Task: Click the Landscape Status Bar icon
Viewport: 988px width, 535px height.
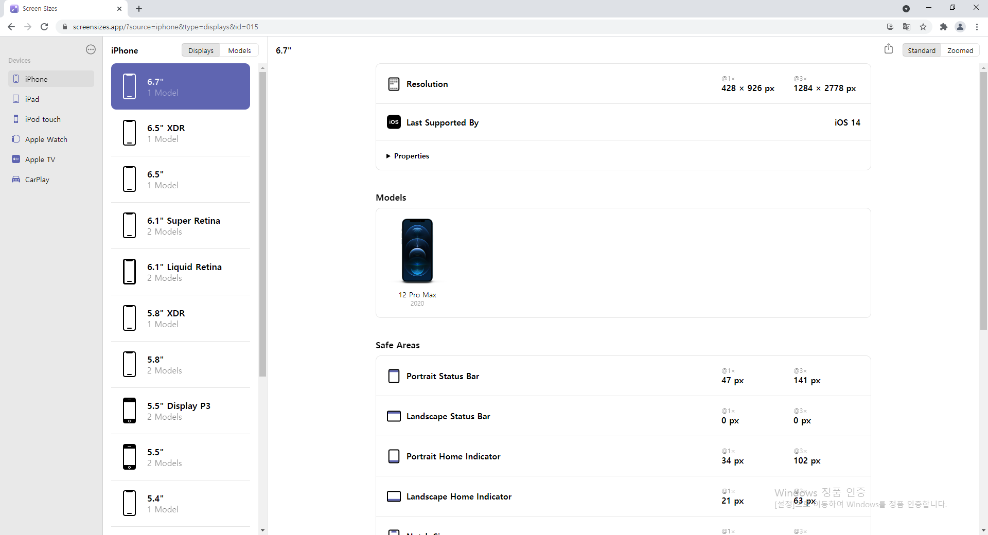Action: click(394, 416)
